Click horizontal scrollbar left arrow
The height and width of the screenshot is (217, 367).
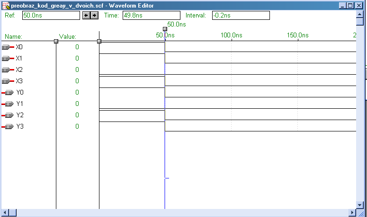pos(5,213)
